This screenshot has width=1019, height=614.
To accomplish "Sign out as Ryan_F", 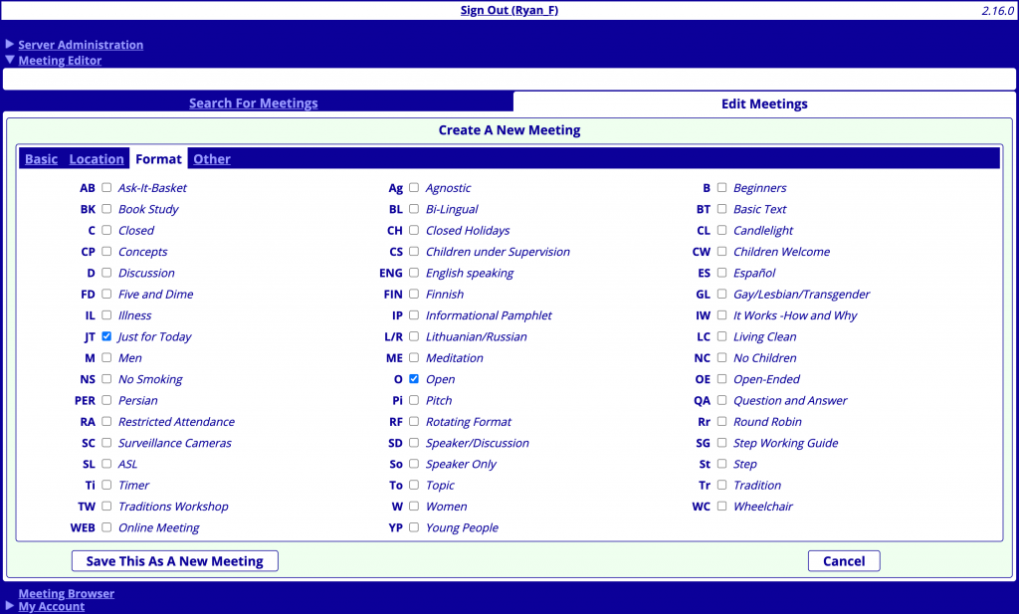I will [x=509, y=10].
